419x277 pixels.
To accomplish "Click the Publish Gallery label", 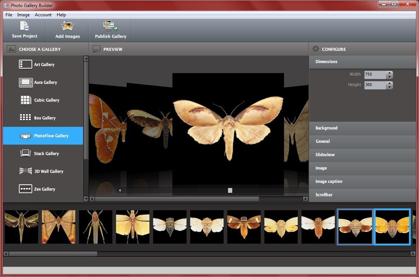I will [x=110, y=36].
